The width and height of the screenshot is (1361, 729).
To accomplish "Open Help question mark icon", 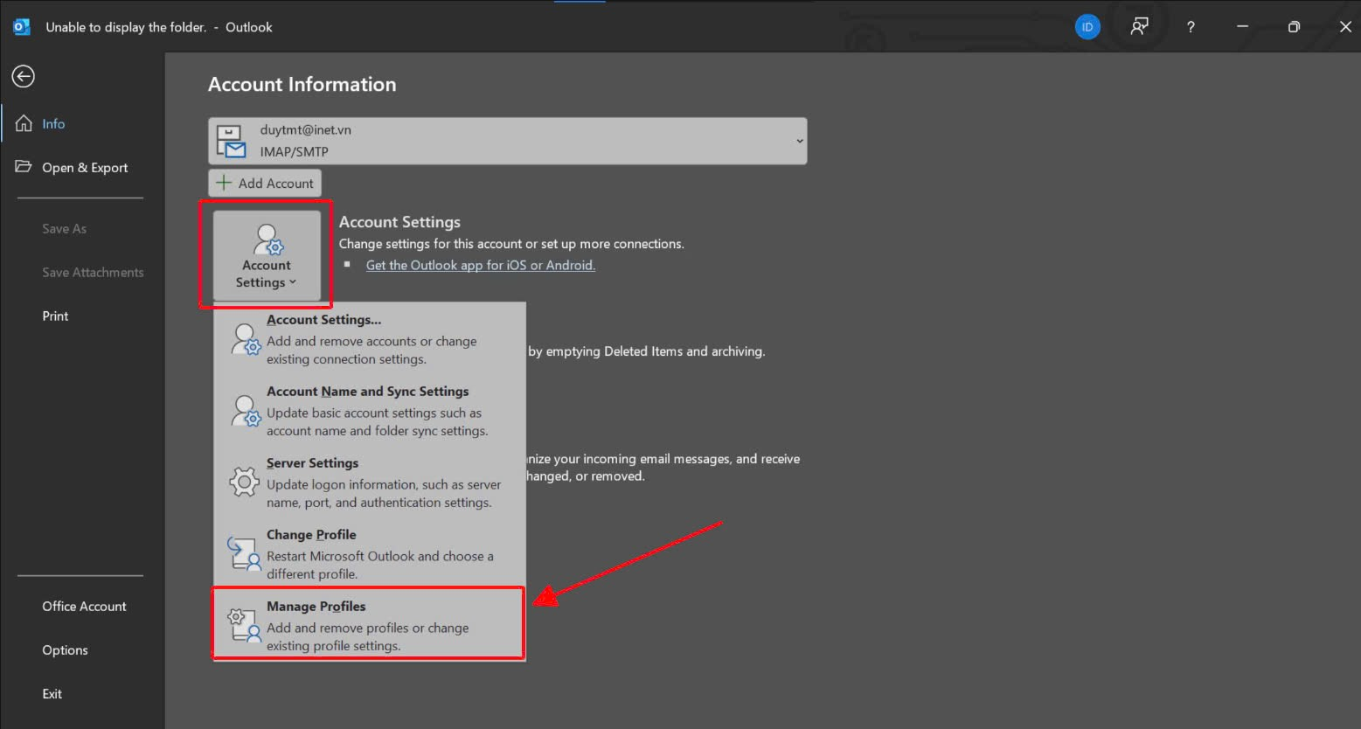I will (1191, 27).
